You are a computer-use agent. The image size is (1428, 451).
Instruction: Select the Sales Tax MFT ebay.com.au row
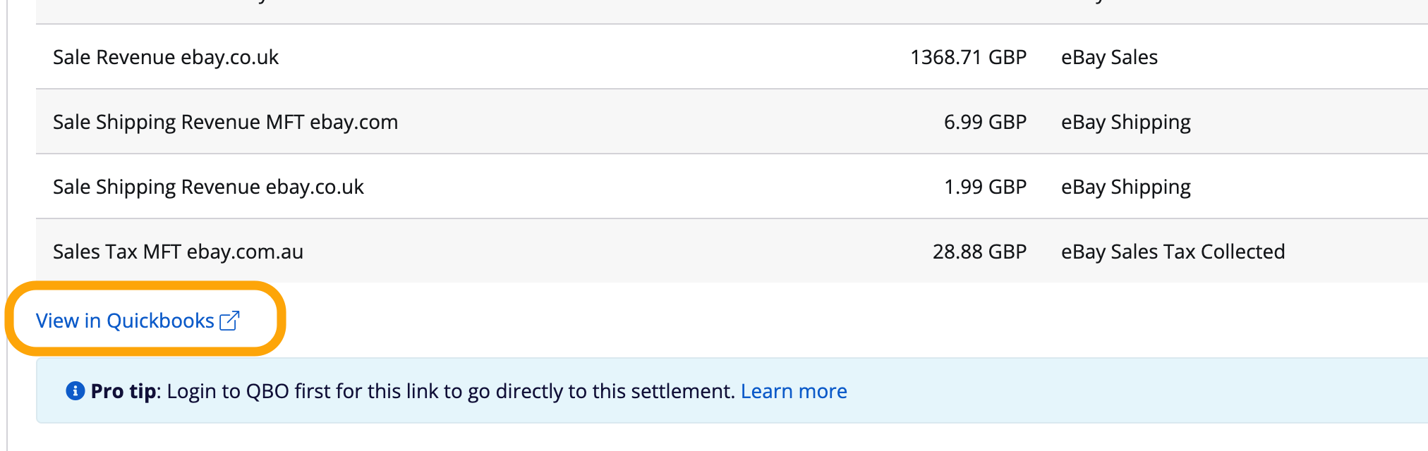pyautogui.click(x=732, y=251)
